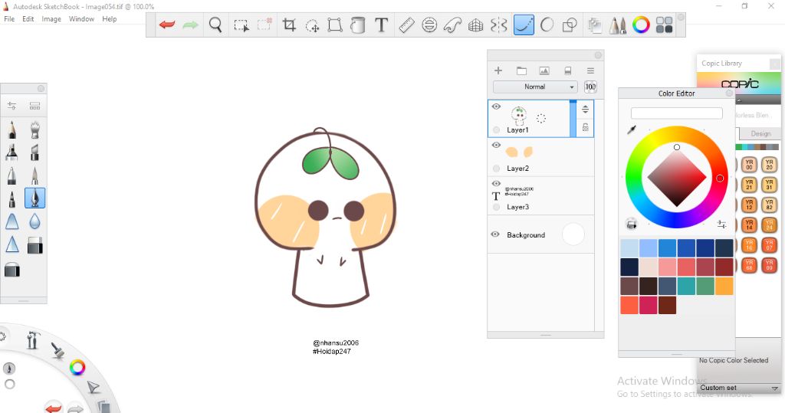The width and height of the screenshot is (785, 413).
Task: Activate the rectangular Select tool
Action: tap(241, 25)
